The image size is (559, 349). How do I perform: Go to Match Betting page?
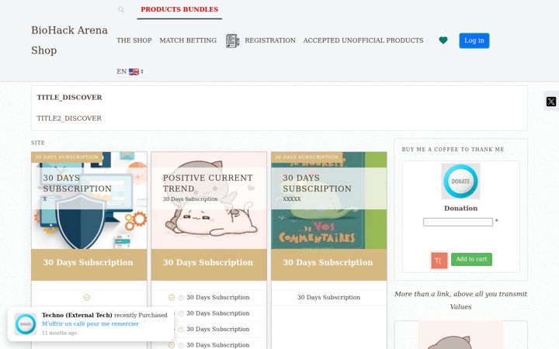tap(188, 40)
